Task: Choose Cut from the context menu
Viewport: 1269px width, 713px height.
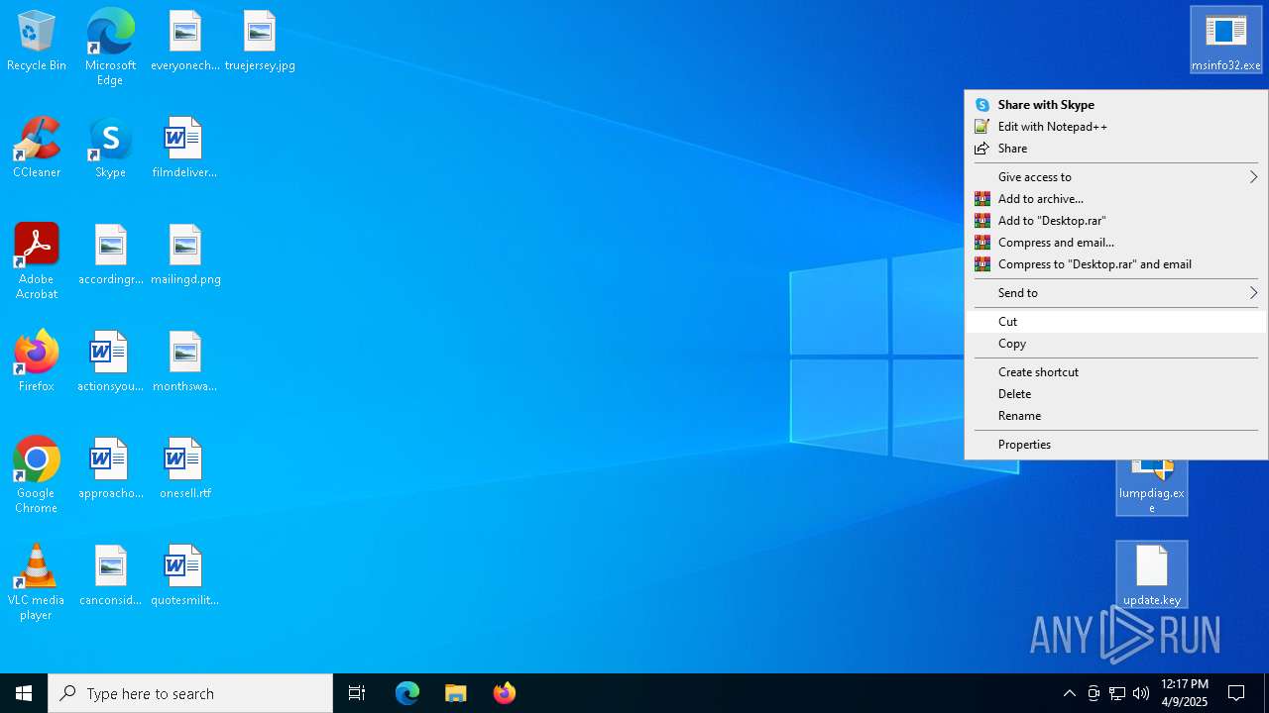Action: [1115, 322]
